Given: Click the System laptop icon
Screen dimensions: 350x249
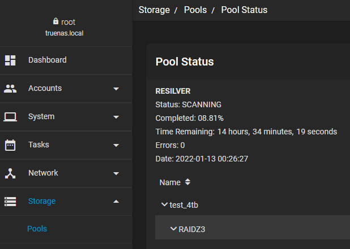Looking at the screenshot, I should tap(10, 117).
